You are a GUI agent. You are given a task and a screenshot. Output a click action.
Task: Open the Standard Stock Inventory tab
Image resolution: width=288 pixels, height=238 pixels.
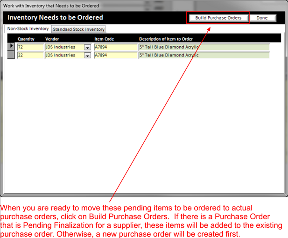(x=78, y=29)
